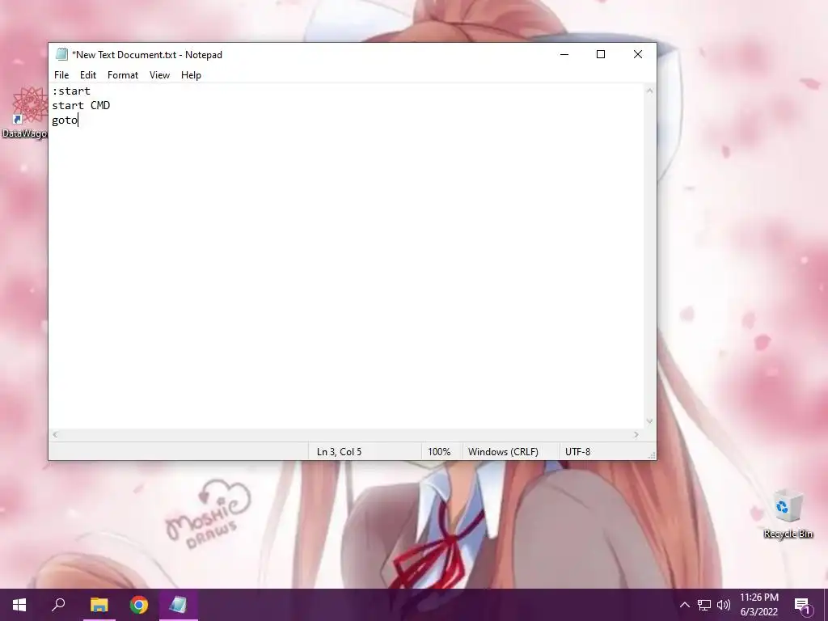Minimize the Notepad window

(x=564, y=54)
